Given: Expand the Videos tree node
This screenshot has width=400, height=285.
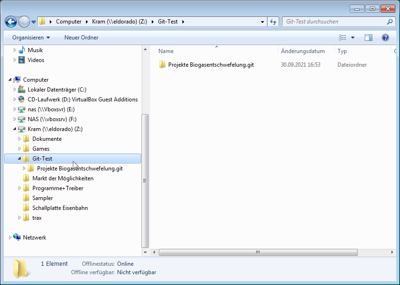Looking at the screenshot, I should [15, 60].
